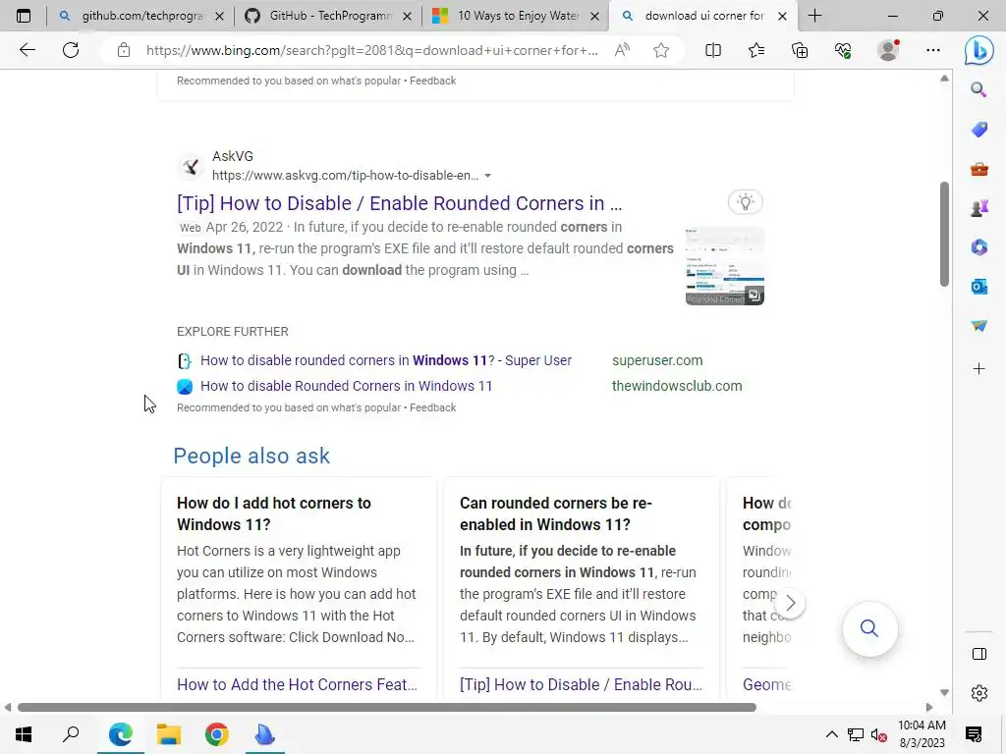The image size is (1006, 754).
Task: Open the Favorites list
Action: click(756, 50)
